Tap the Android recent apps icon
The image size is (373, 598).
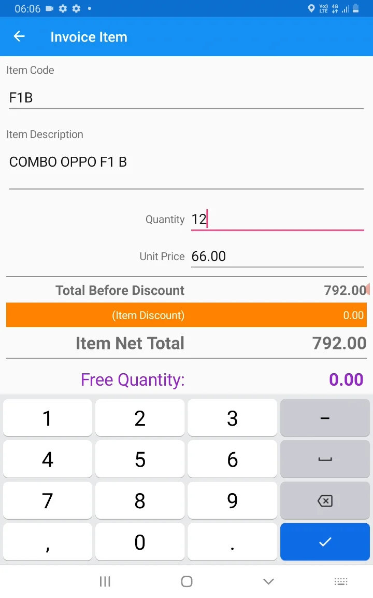(x=105, y=581)
